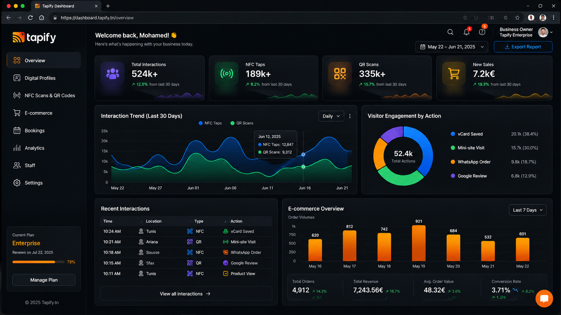The width and height of the screenshot is (561, 315).
Task: Click the Mini-site Visit action icon
Action: [x=225, y=242]
